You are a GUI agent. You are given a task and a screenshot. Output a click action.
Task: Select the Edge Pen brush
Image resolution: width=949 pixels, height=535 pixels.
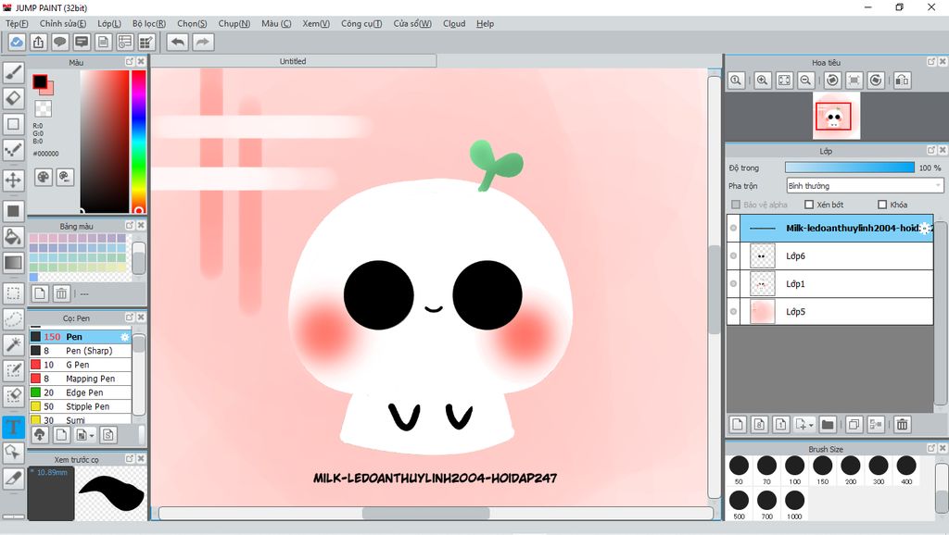(80, 392)
